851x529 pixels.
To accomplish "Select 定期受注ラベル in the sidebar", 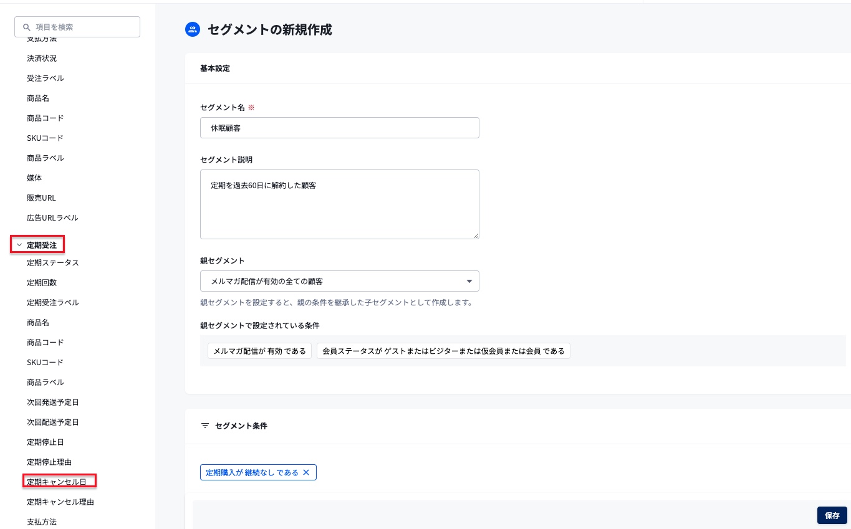I will click(x=53, y=303).
